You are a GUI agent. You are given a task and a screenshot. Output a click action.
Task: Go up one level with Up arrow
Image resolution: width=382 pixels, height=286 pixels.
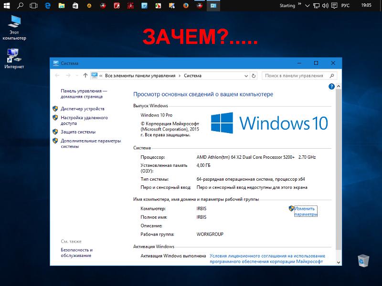[85, 75]
